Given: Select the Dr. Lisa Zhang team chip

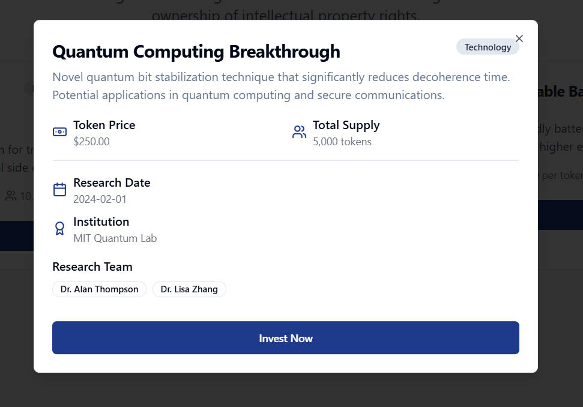Looking at the screenshot, I should point(189,289).
